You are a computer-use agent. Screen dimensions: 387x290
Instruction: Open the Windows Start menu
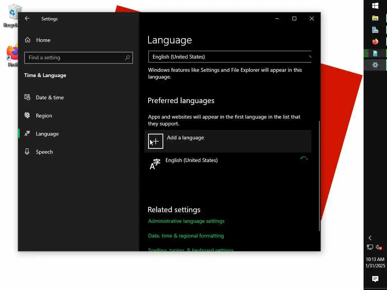(375, 6)
